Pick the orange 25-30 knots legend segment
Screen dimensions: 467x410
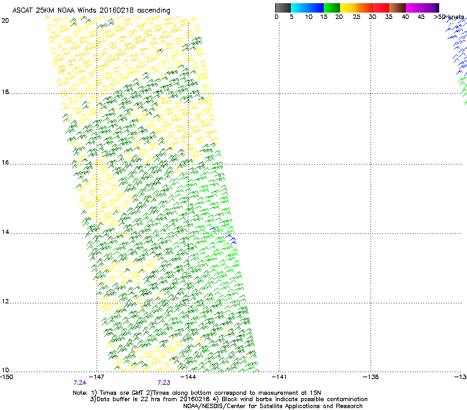[365, 8]
